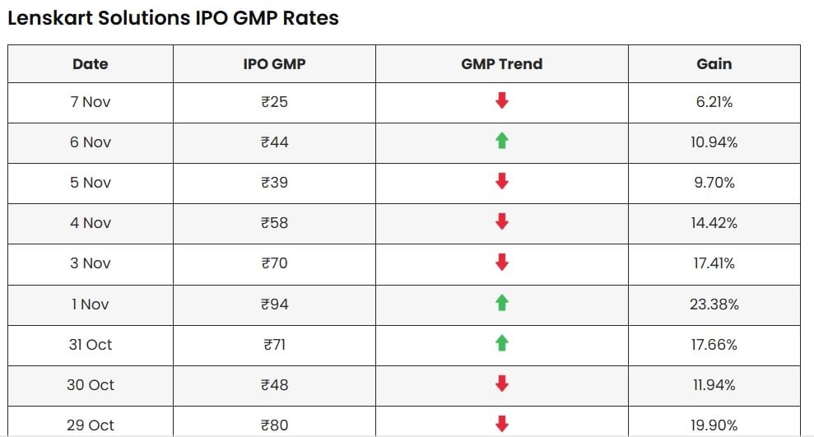Click the red down arrow for 7 Nov

click(502, 101)
